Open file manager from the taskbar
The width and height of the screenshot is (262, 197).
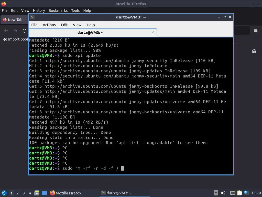click(x=37, y=193)
